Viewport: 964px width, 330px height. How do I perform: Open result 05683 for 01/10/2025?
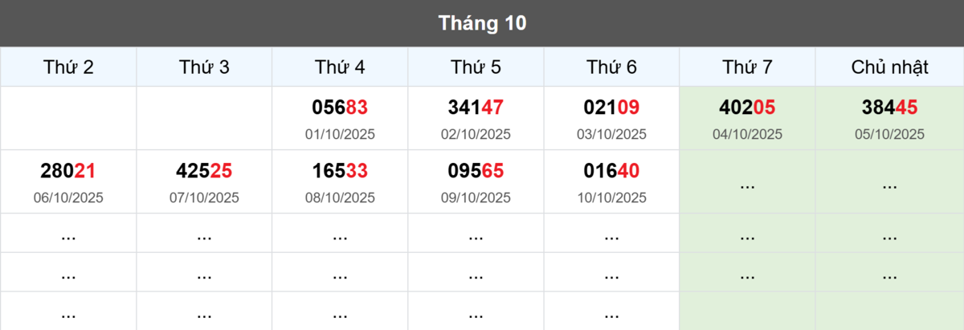340,108
